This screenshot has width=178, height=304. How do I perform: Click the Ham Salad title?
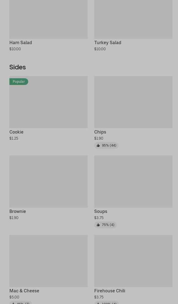[21, 42]
